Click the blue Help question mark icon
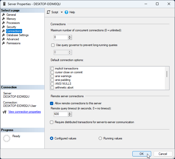Screen dimensions: 175x159 pos(66,12)
